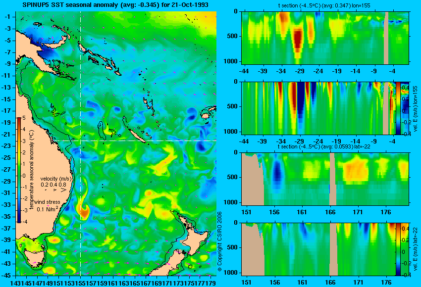Click the latitude label '-45' on map axis

[6, 276]
